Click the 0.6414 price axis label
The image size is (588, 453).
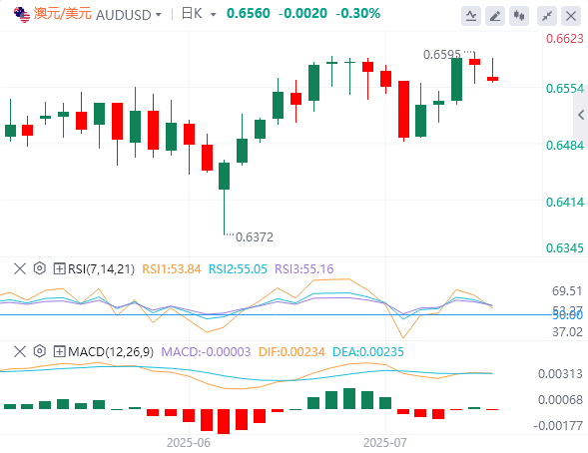pyautogui.click(x=565, y=203)
